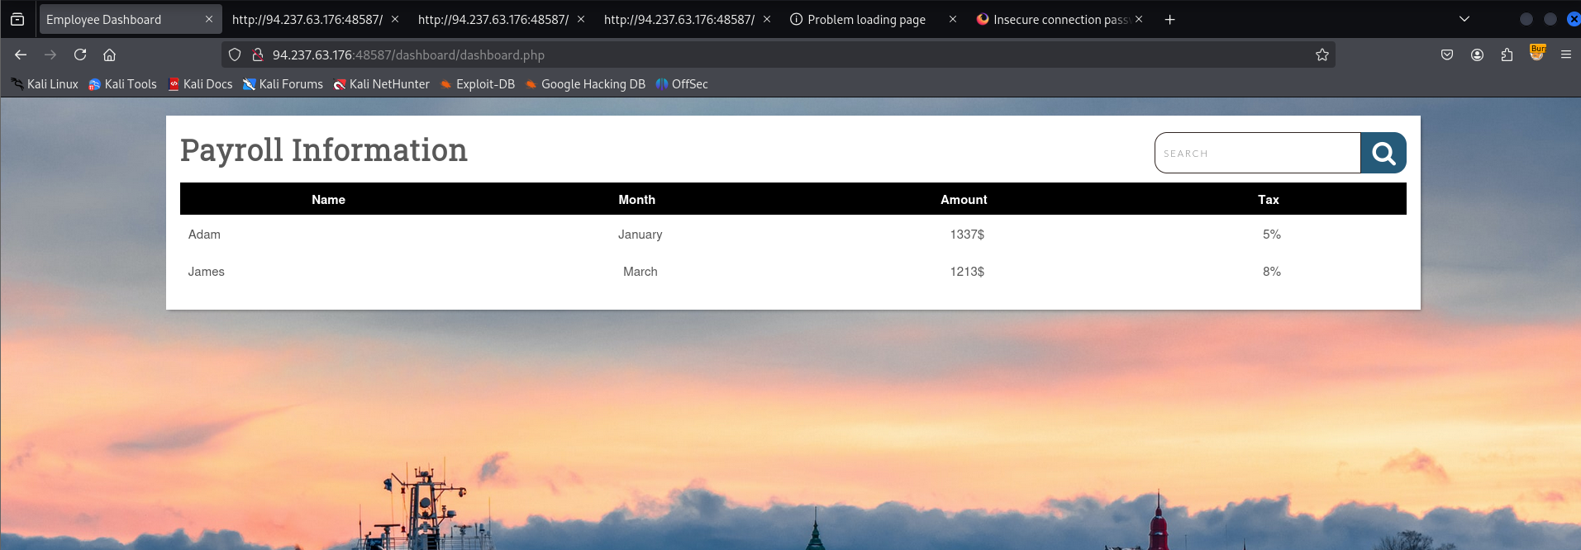Image resolution: width=1581 pixels, height=550 pixels.
Task: Open a new tab with plus button
Action: click(1169, 19)
